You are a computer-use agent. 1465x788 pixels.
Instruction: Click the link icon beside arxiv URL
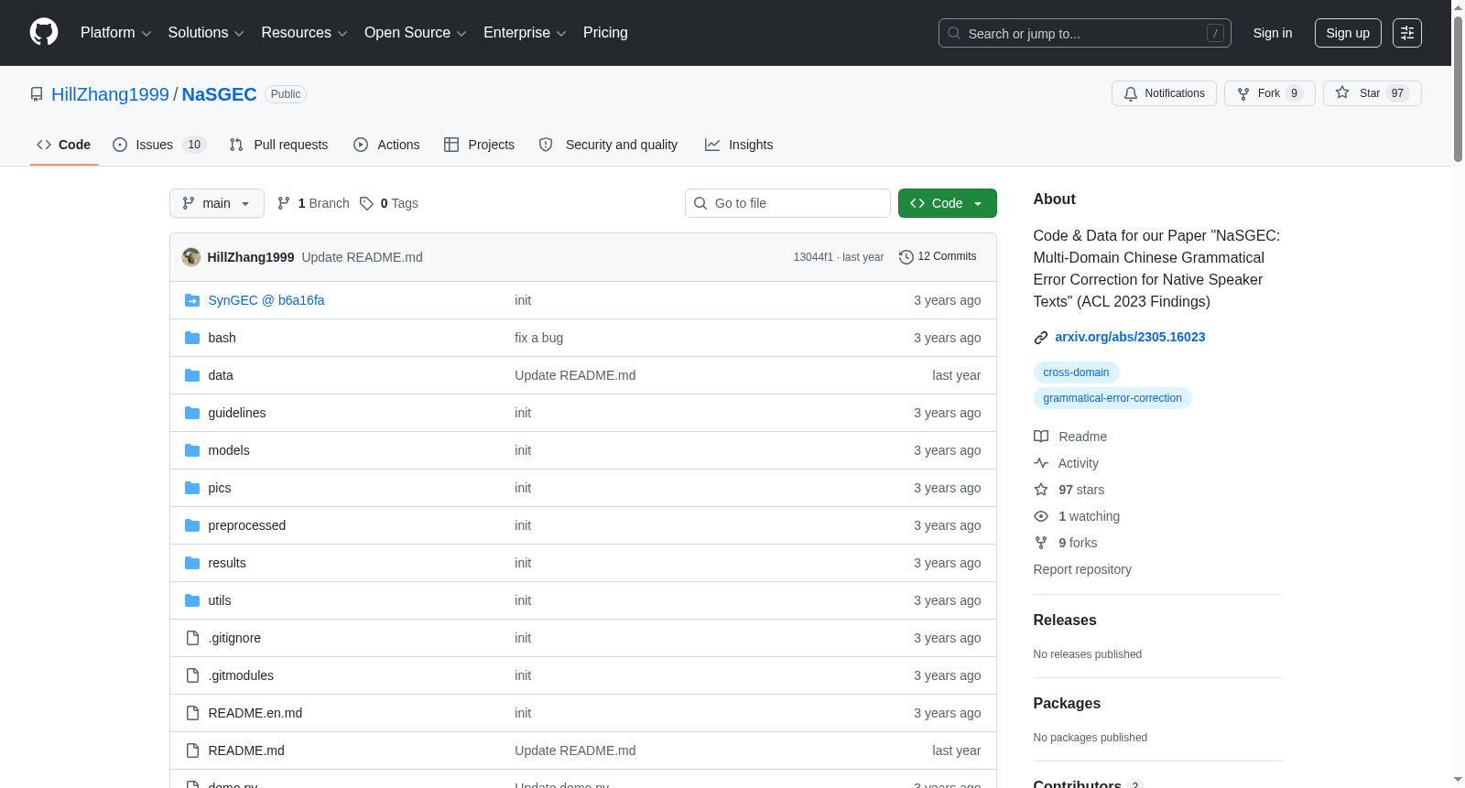click(x=1041, y=338)
